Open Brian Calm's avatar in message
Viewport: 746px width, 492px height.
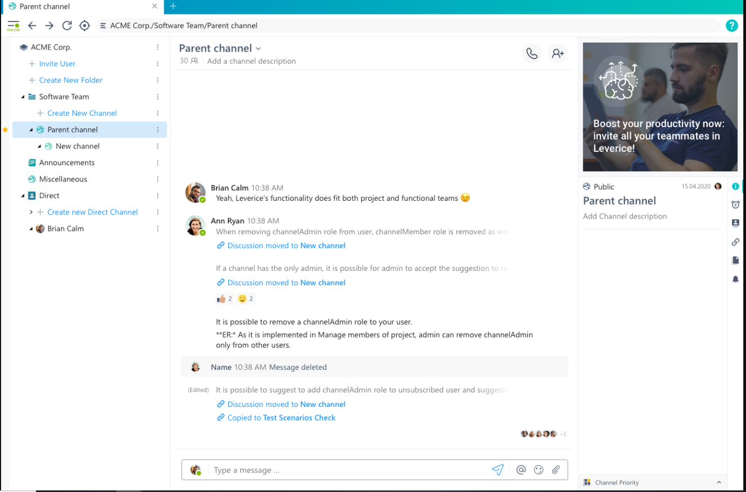pos(196,193)
